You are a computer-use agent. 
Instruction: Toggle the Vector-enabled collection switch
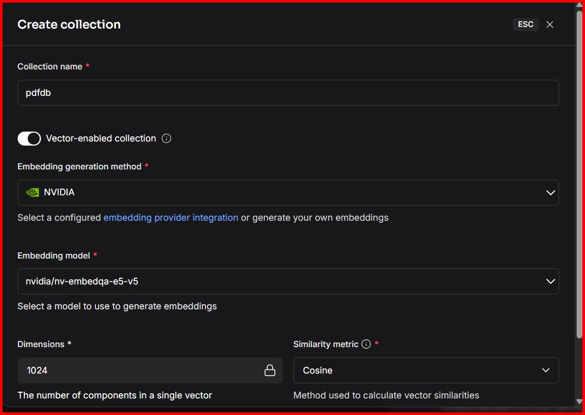point(29,139)
